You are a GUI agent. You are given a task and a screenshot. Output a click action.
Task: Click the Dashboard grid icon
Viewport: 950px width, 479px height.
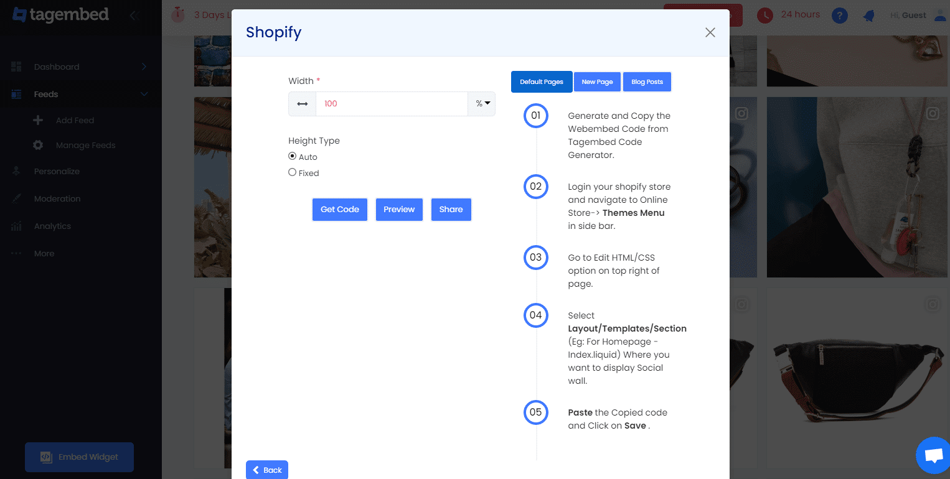[x=16, y=67]
